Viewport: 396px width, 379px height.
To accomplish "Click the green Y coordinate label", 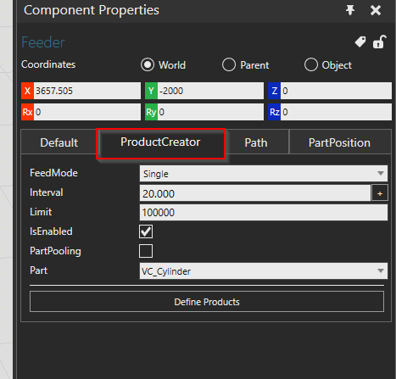I will pos(151,91).
